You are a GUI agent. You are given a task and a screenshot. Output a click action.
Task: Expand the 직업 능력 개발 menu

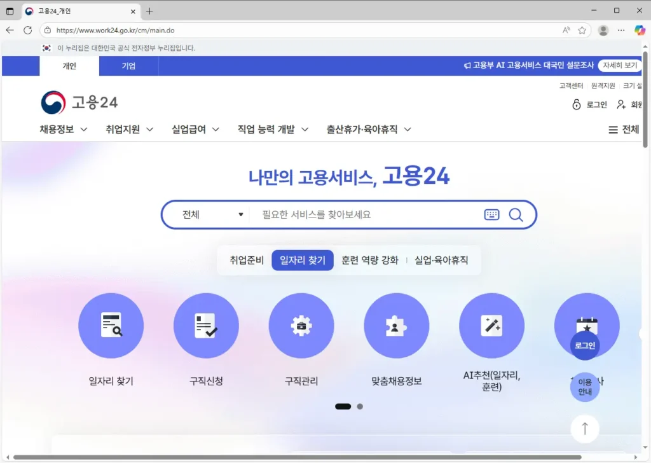click(x=273, y=130)
